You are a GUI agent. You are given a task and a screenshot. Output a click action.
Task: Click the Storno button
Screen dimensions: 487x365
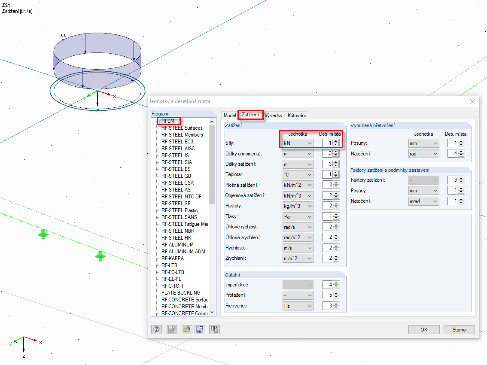pyautogui.click(x=459, y=330)
